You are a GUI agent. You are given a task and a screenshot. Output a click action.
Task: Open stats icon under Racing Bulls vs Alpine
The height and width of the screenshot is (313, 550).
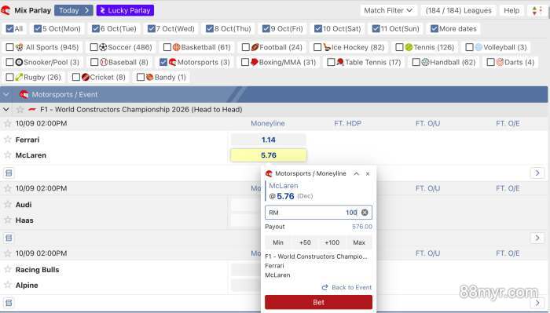[x=9, y=303]
